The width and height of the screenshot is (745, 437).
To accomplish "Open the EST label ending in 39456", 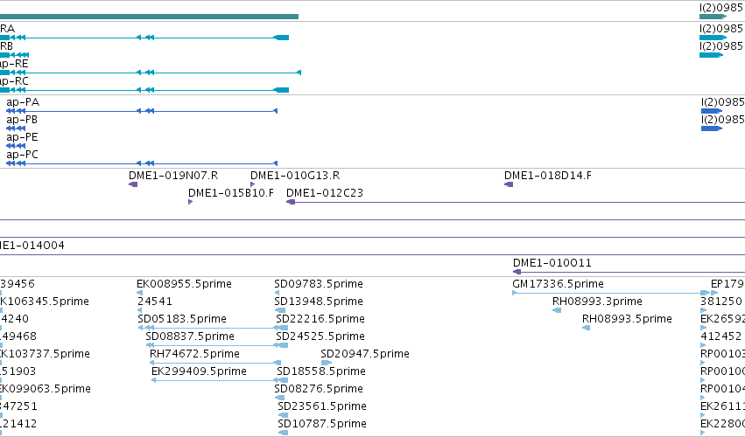I will [18, 284].
